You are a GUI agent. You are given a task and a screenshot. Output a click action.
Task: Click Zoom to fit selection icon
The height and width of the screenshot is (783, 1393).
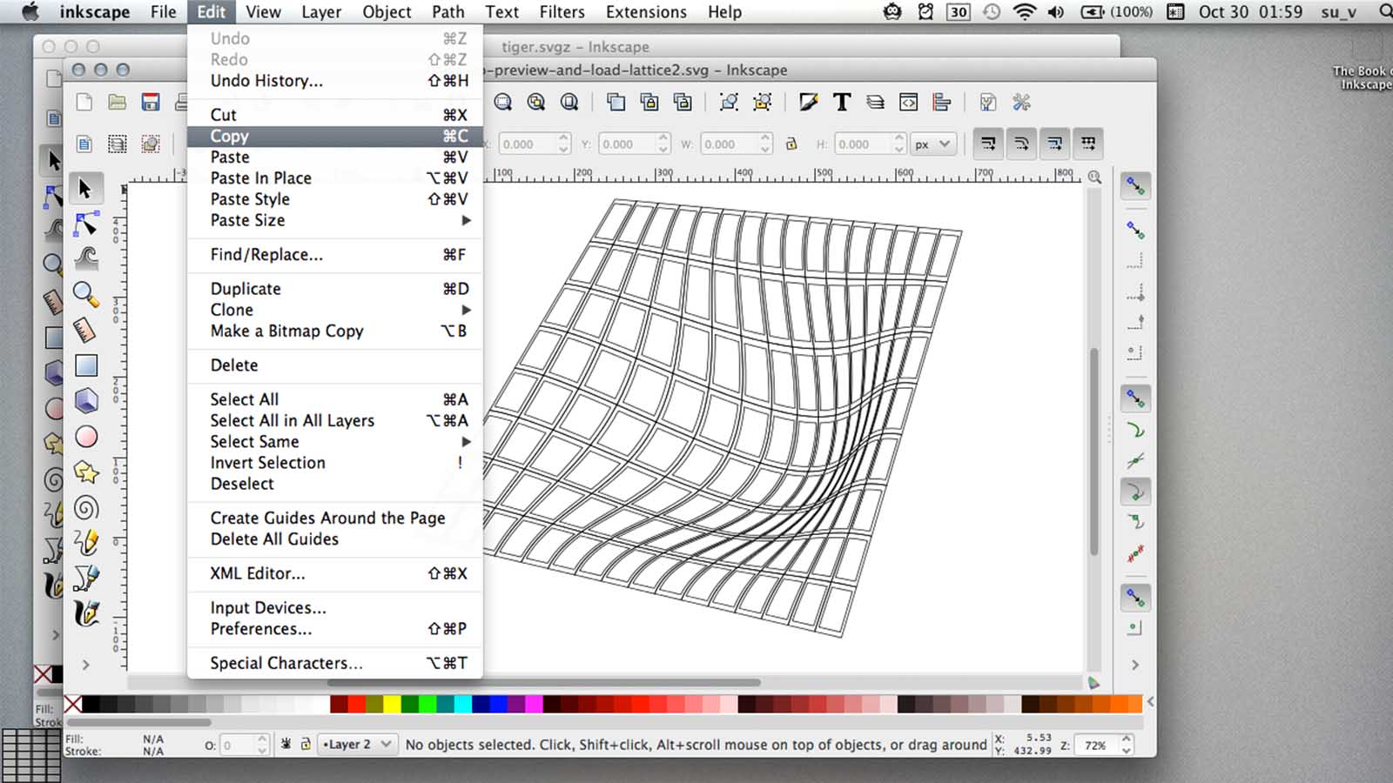pos(503,103)
